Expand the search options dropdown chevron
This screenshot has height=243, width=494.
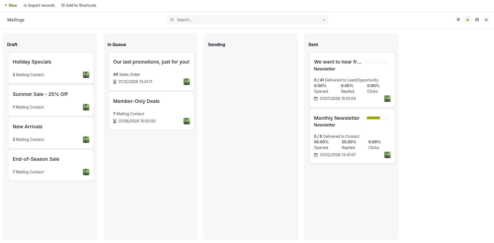click(324, 20)
